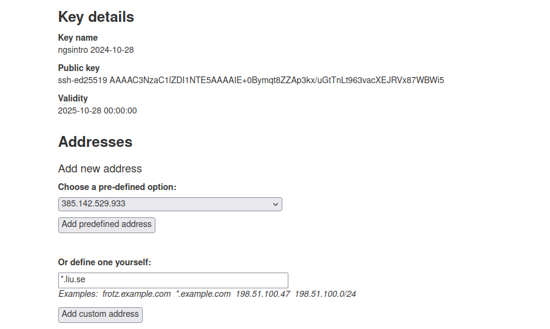
Task: Click the Validity label
Action: pyautogui.click(x=73, y=98)
